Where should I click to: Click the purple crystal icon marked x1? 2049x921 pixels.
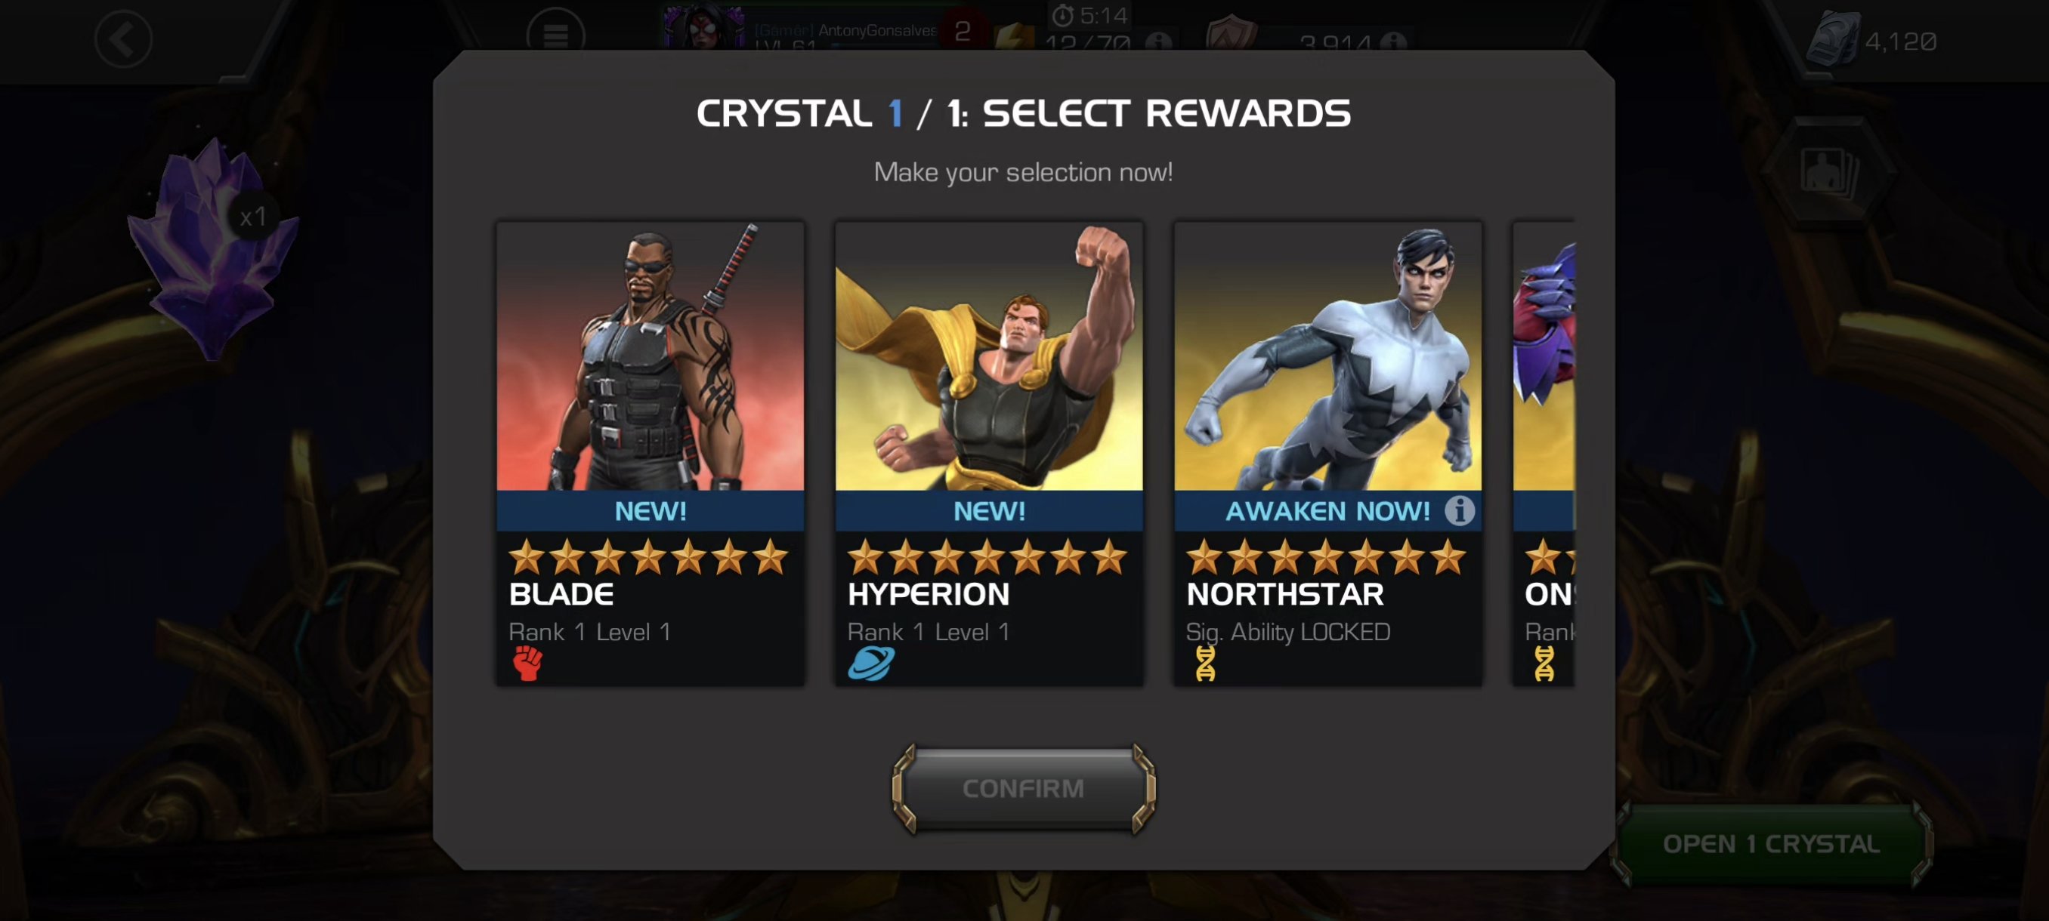pyautogui.click(x=213, y=248)
